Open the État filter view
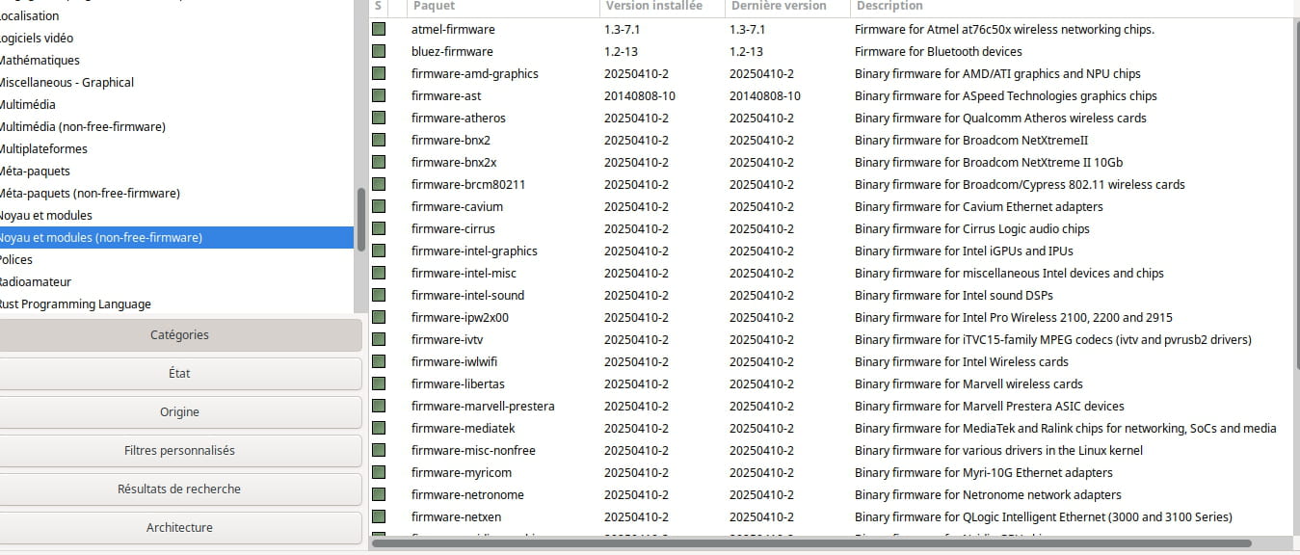 click(179, 374)
